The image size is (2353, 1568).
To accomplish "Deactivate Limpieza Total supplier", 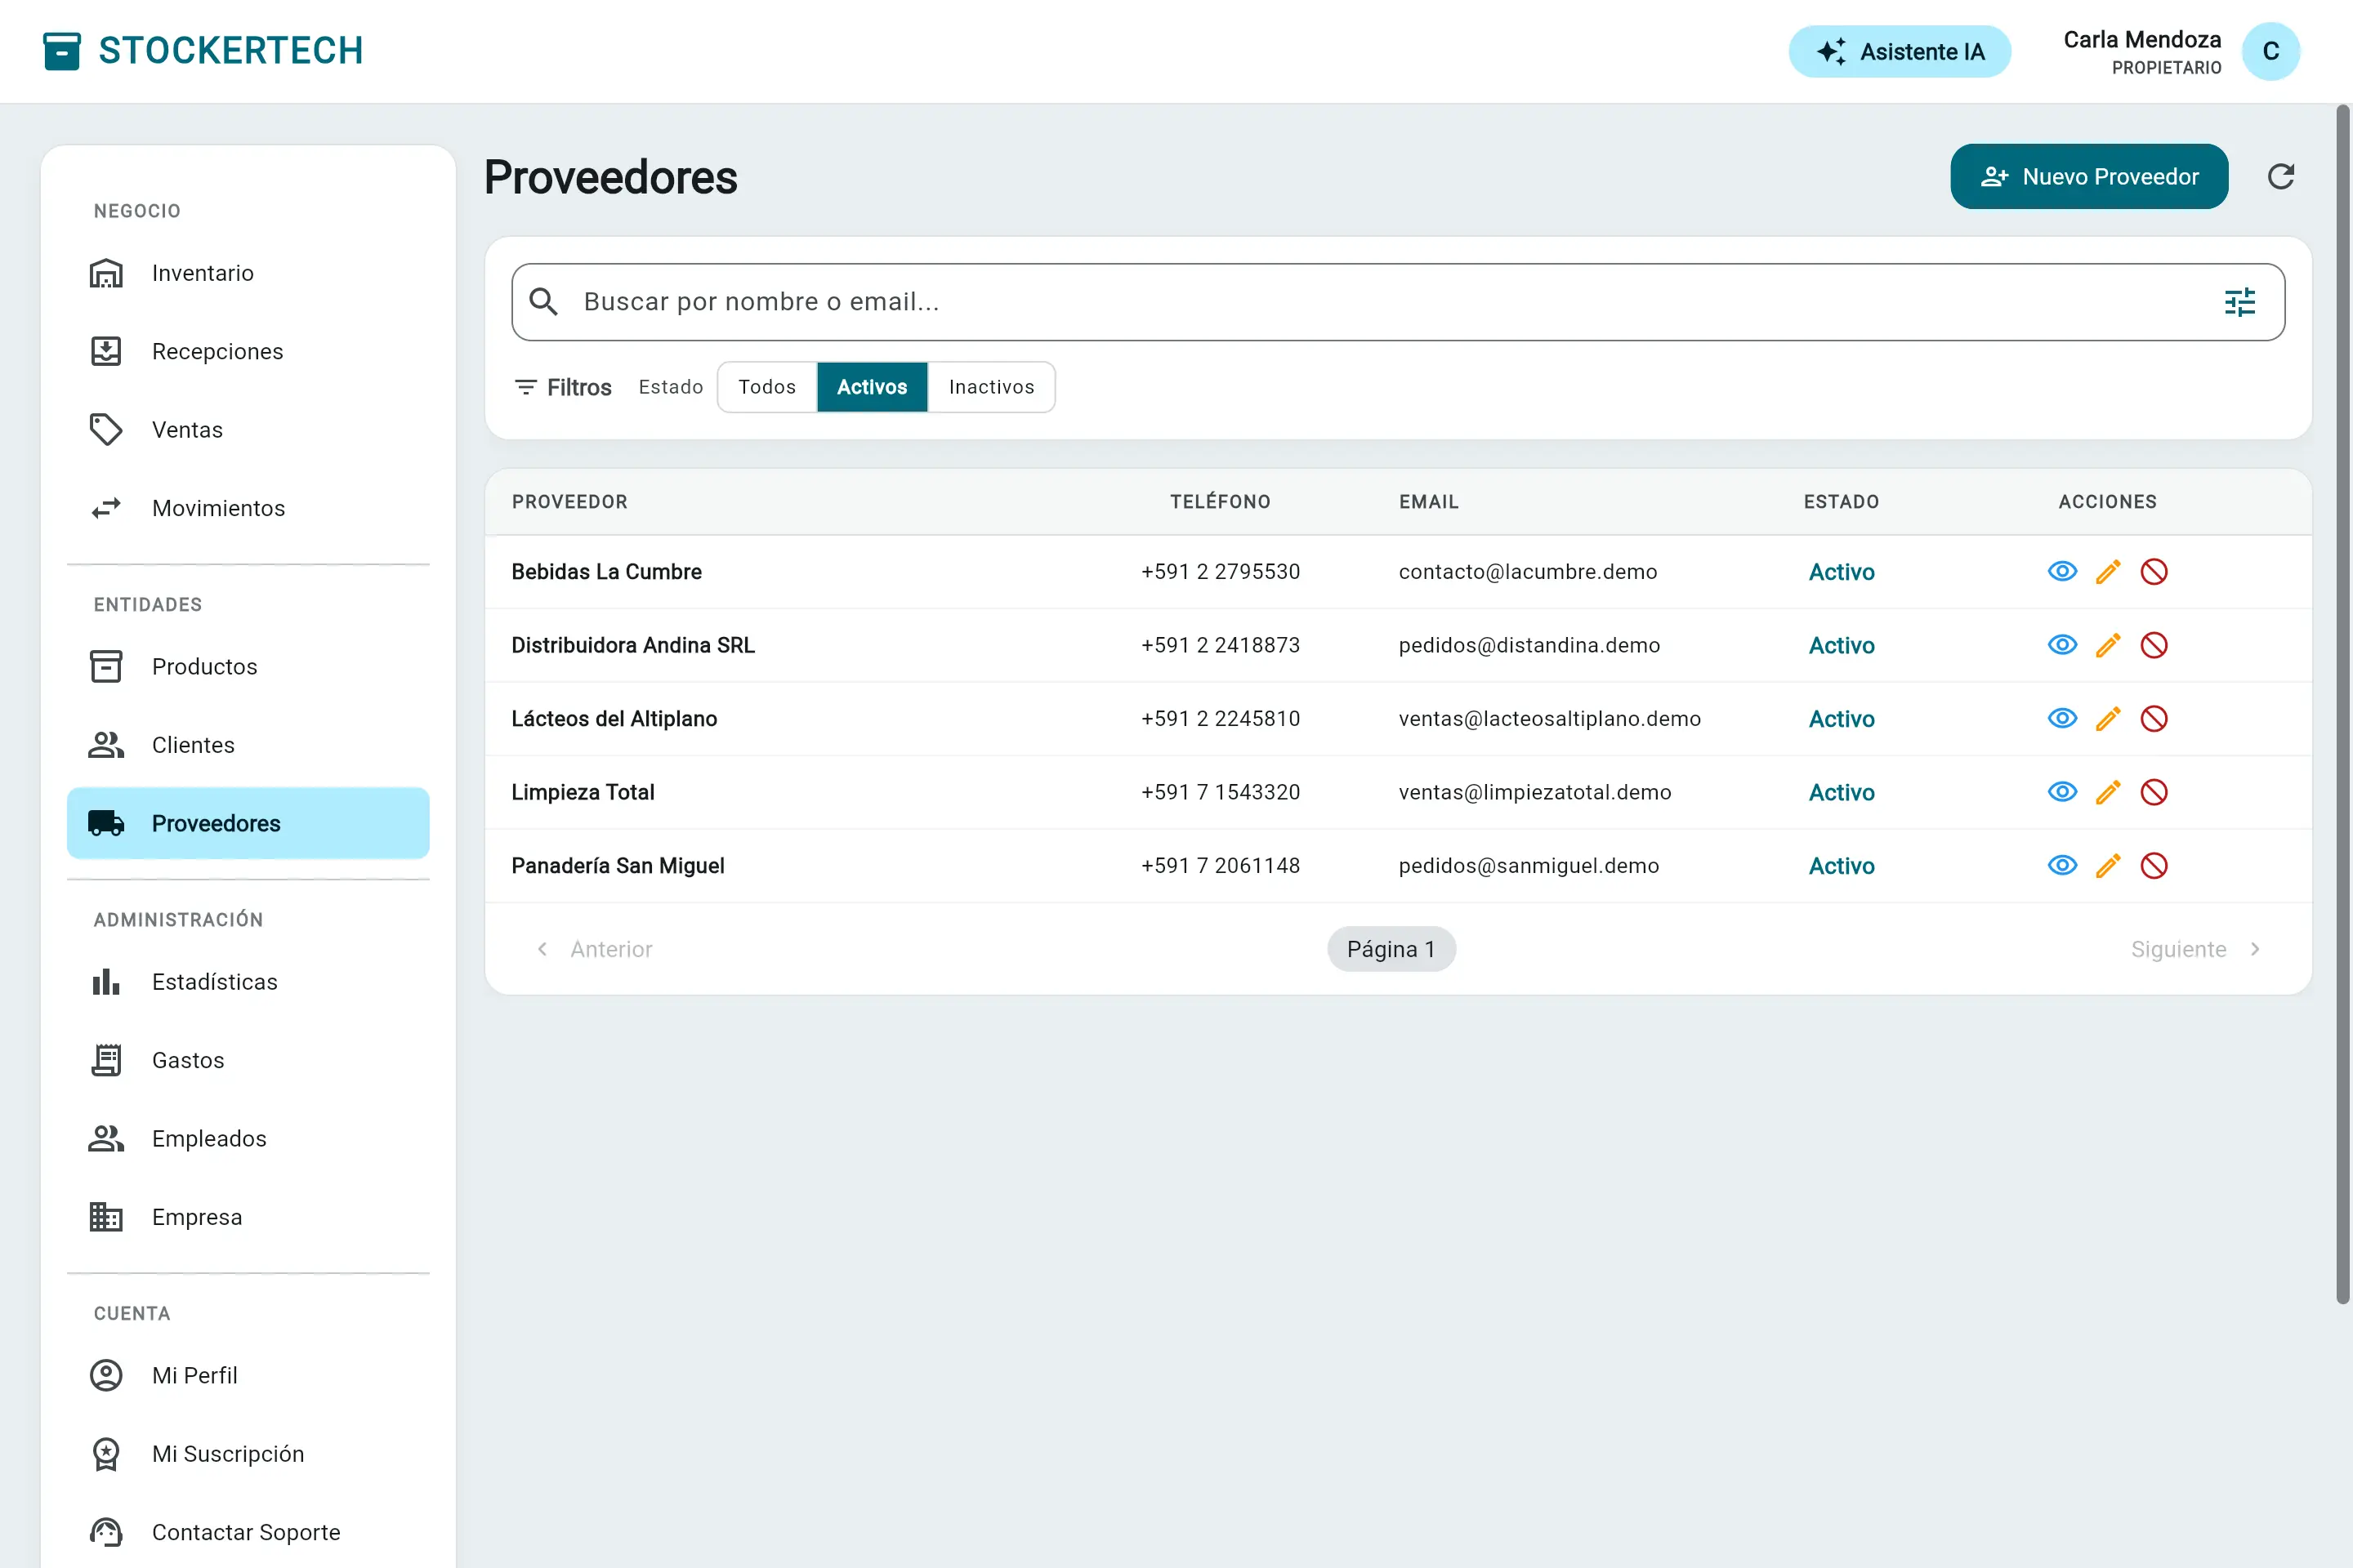I will click(2154, 792).
